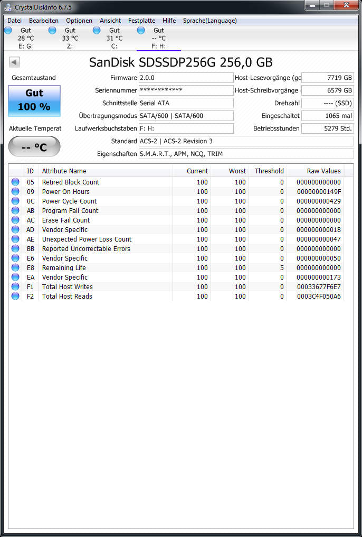Click status orb of attribute AD row
362x537 pixels.
(x=15, y=230)
